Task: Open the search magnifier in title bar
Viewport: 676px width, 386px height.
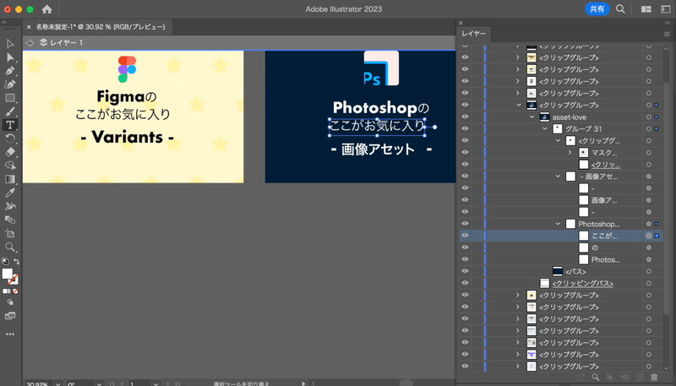Action: [x=620, y=9]
